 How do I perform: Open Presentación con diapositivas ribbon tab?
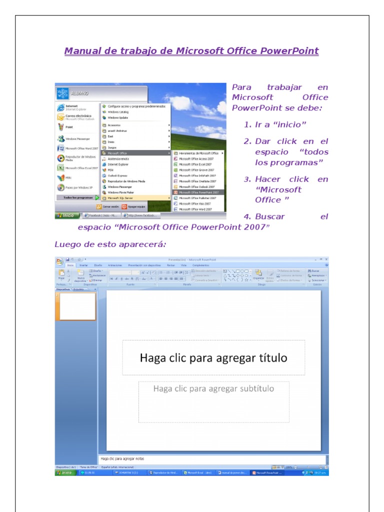coord(144,265)
